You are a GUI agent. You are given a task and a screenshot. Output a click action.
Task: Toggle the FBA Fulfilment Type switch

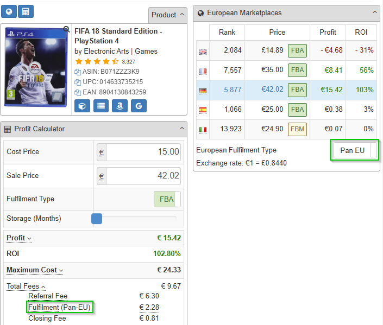click(x=167, y=199)
